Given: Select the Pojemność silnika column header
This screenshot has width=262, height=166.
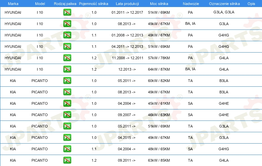Looking at the screenshot, I should [93, 3].
